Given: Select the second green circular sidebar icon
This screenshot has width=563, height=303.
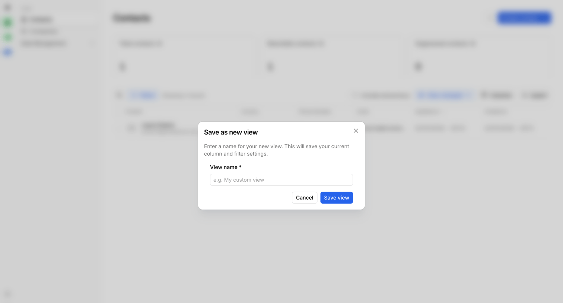Looking at the screenshot, I should coord(8,37).
